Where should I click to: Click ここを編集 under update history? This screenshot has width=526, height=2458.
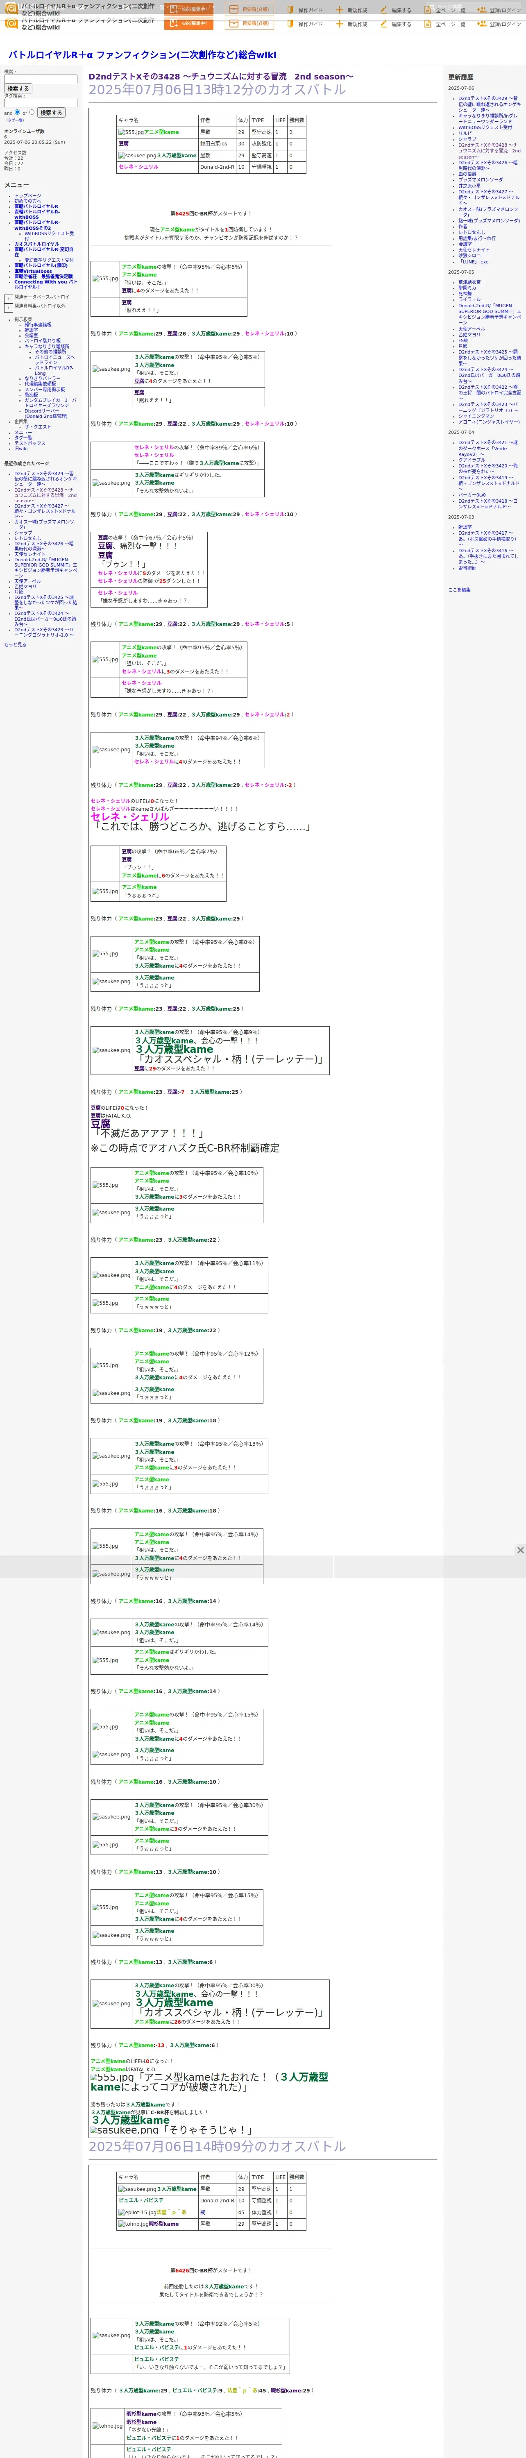coord(459,590)
